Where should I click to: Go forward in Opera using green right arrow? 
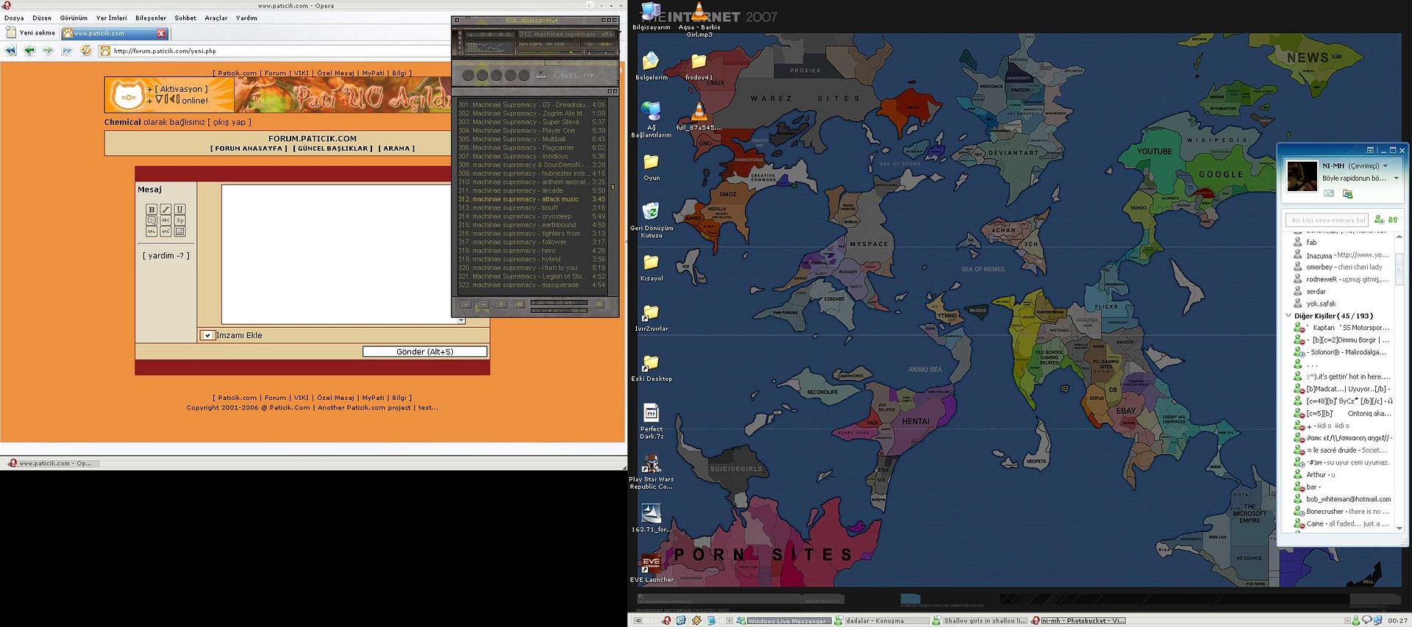point(48,51)
